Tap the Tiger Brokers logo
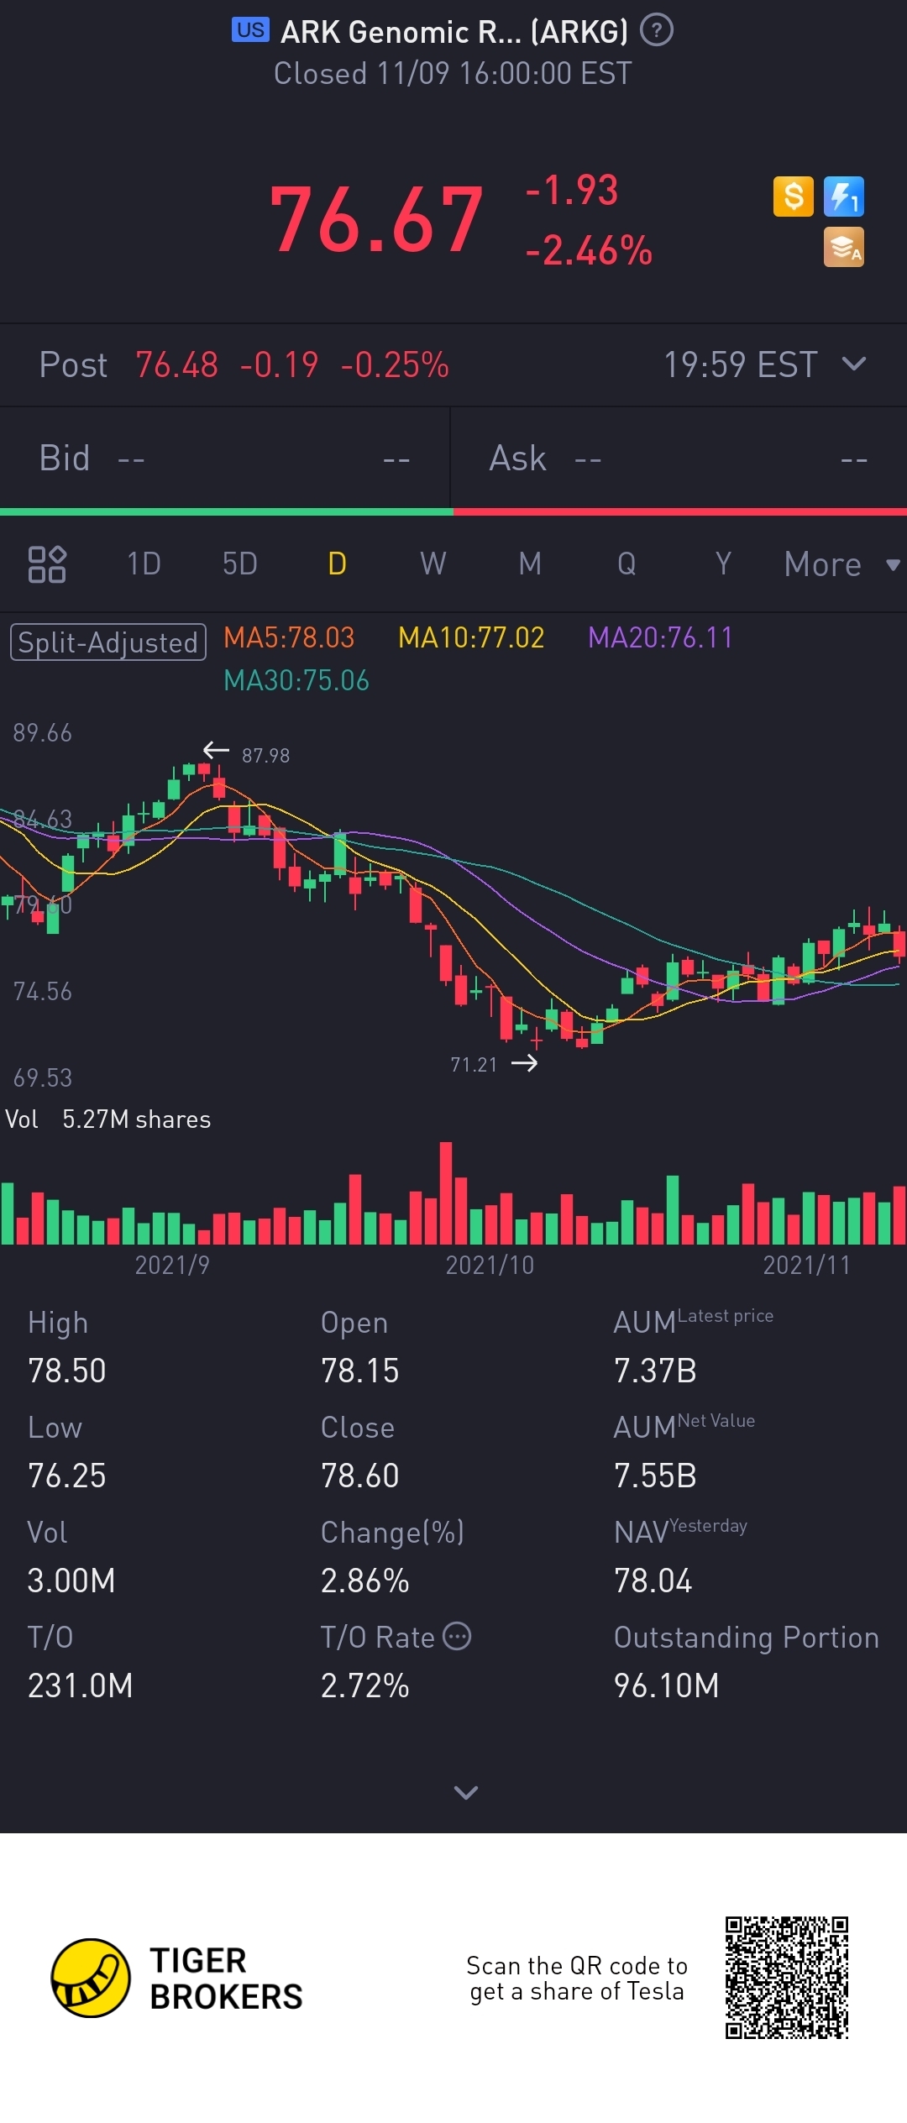The image size is (907, 2123). 176,1978
